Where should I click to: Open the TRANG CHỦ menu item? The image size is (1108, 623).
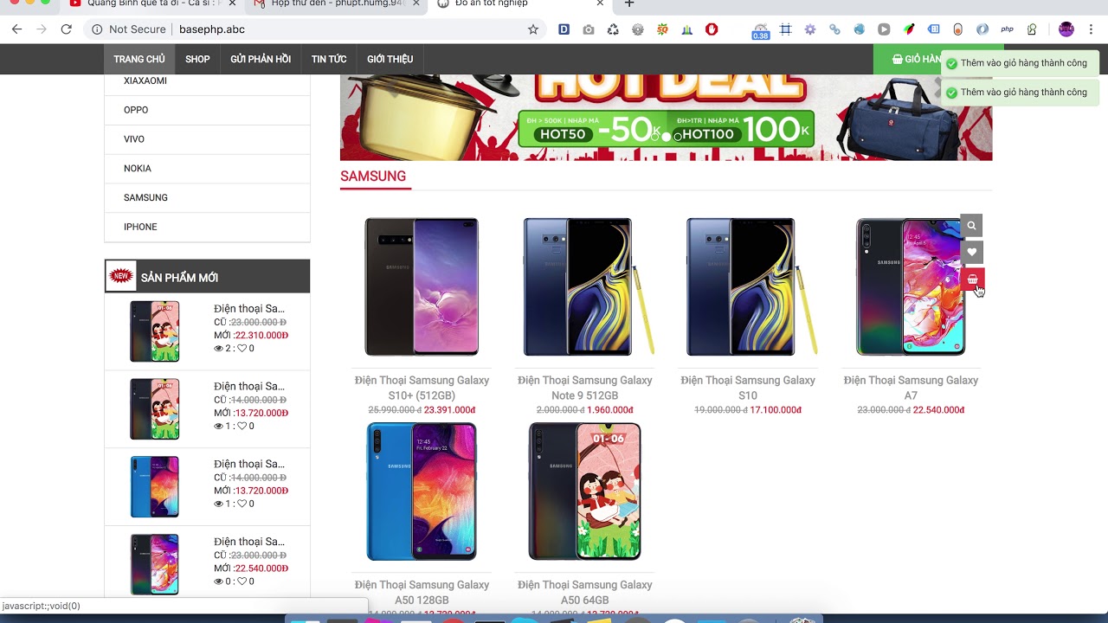(x=139, y=59)
